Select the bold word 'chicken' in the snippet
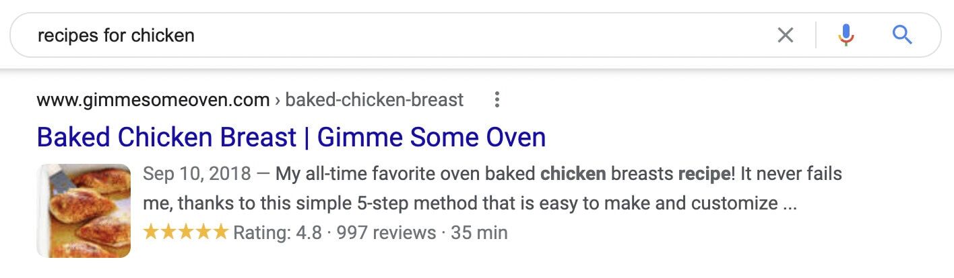The image size is (954, 278). (573, 175)
